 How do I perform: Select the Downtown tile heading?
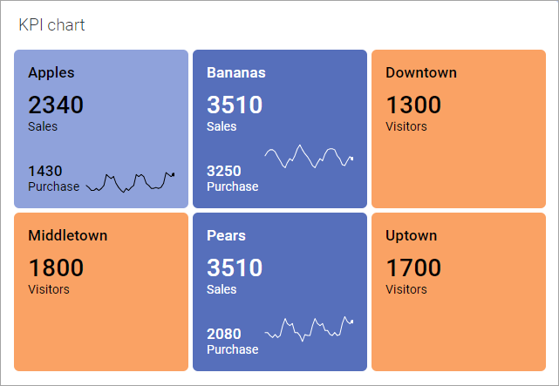pyautogui.click(x=421, y=72)
